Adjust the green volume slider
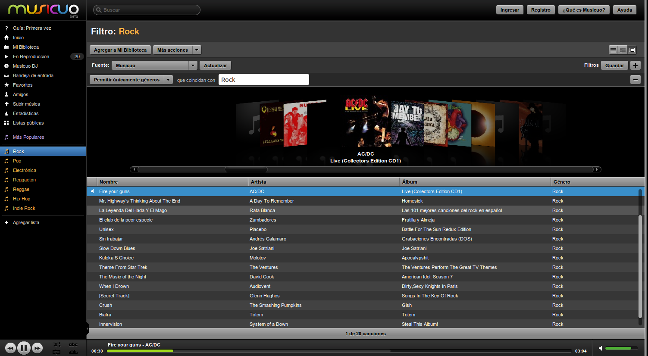The image size is (648, 356). (621, 348)
